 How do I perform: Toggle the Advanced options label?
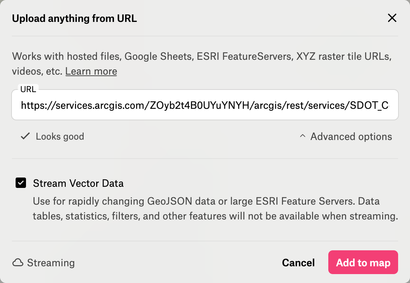pyautogui.click(x=351, y=137)
